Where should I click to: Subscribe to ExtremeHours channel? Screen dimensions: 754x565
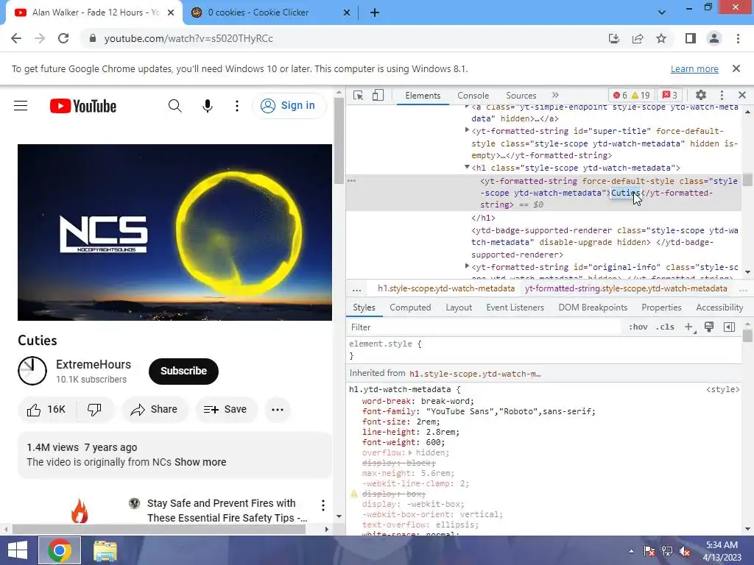tap(183, 371)
